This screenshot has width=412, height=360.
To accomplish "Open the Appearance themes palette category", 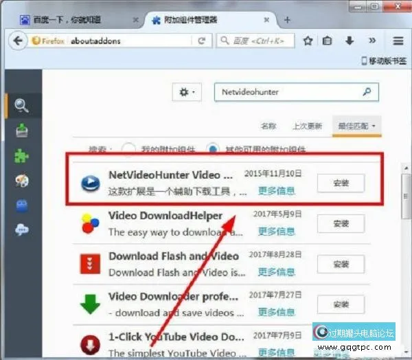I will pos(22,180).
